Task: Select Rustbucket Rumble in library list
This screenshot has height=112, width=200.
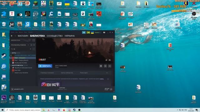Action: pyautogui.click(x=21, y=63)
